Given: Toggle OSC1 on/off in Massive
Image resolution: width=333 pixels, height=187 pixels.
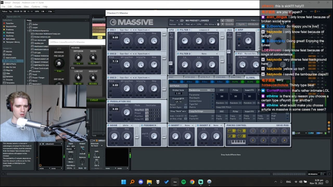Looking at the screenshot, I should click(x=108, y=30).
